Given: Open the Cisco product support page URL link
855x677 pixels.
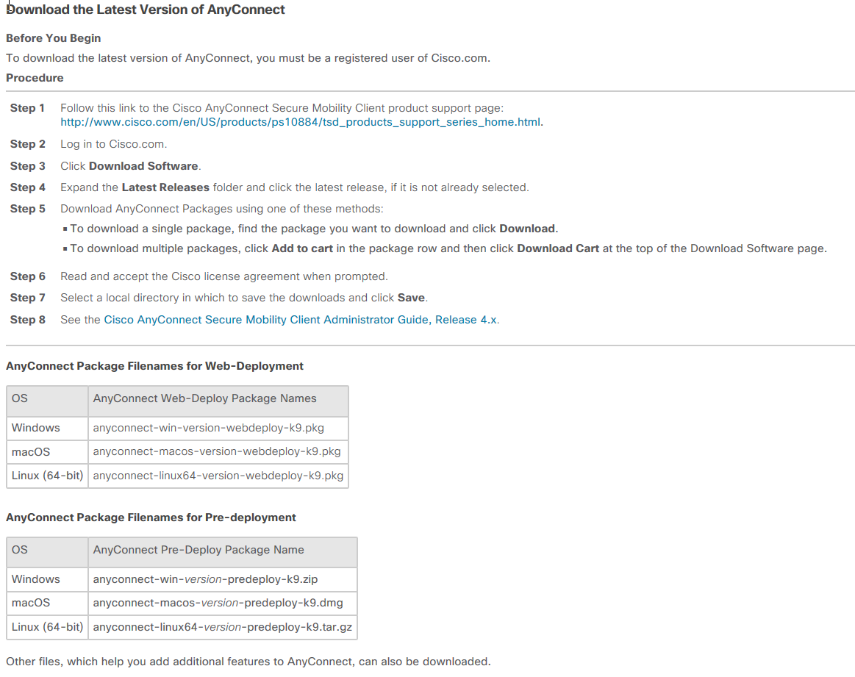Looking at the screenshot, I should coord(301,122).
